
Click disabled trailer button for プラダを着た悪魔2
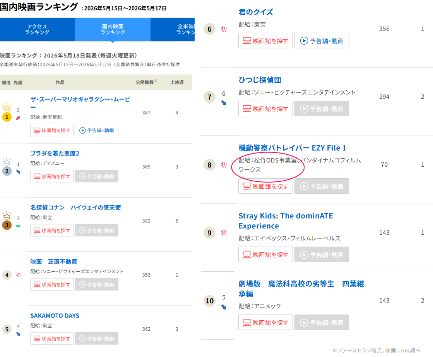point(97,176)
